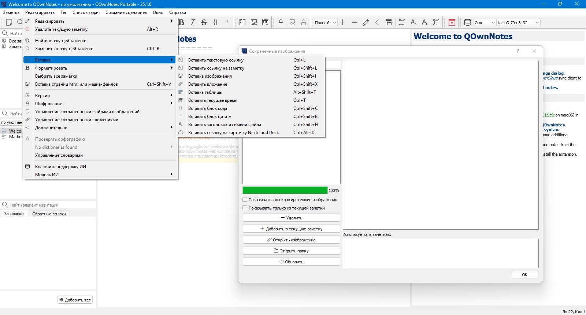Open the llama3-70b-8192 model dropdown
This screenshot has width=586, height=315.
click(519, 22)
